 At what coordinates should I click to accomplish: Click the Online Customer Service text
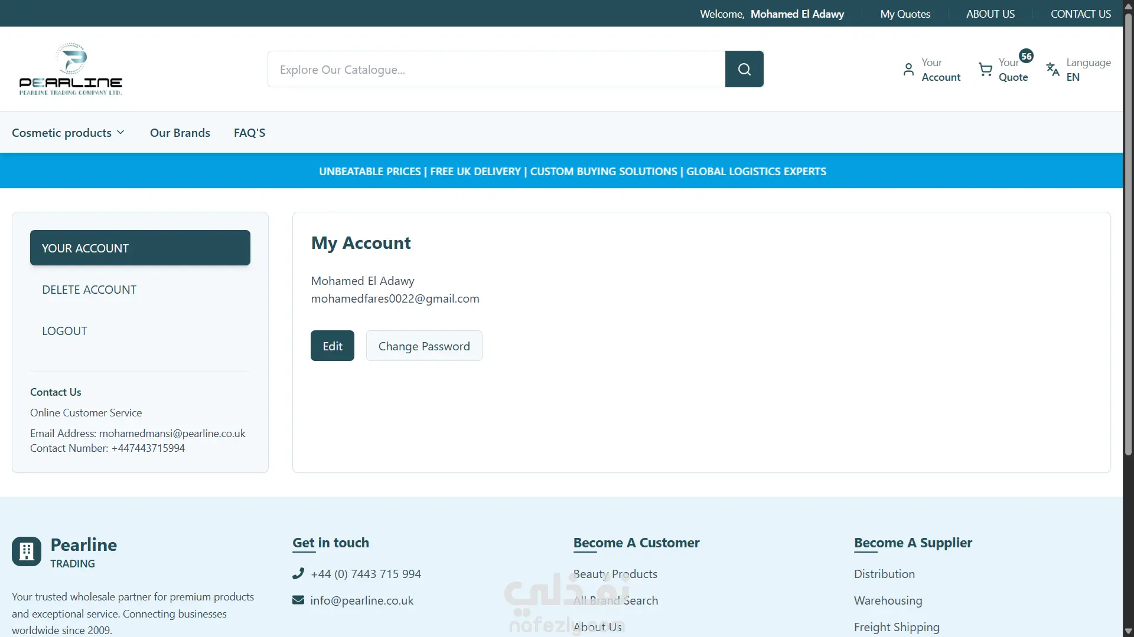pos(86,413)
